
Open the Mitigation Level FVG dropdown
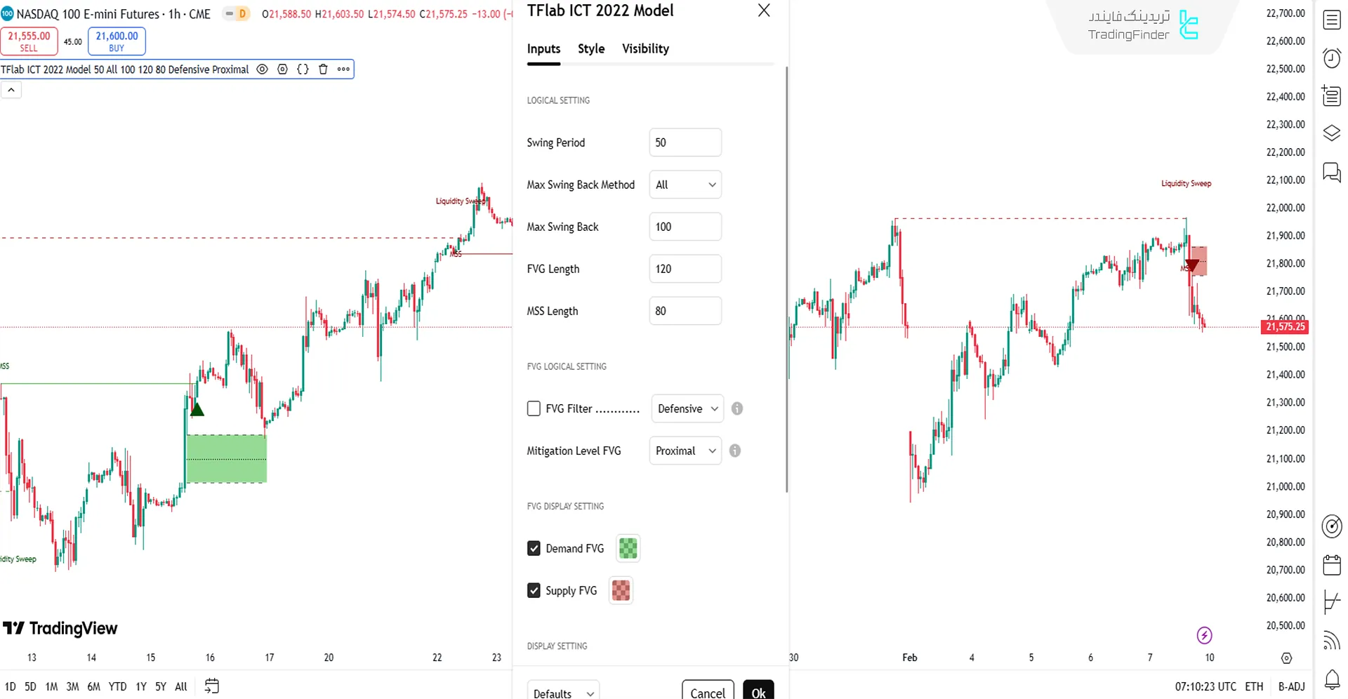click(x=685, y=451)
